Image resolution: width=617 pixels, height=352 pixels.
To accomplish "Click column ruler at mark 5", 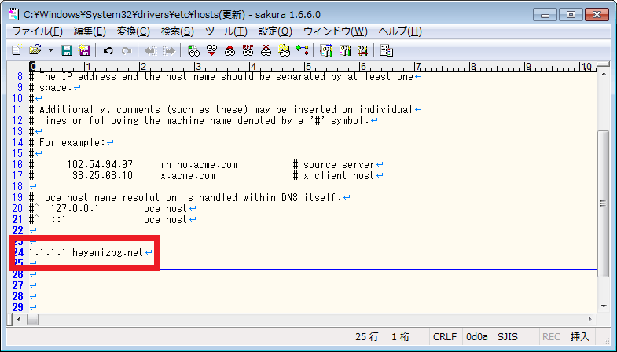I will click(307, 67).
